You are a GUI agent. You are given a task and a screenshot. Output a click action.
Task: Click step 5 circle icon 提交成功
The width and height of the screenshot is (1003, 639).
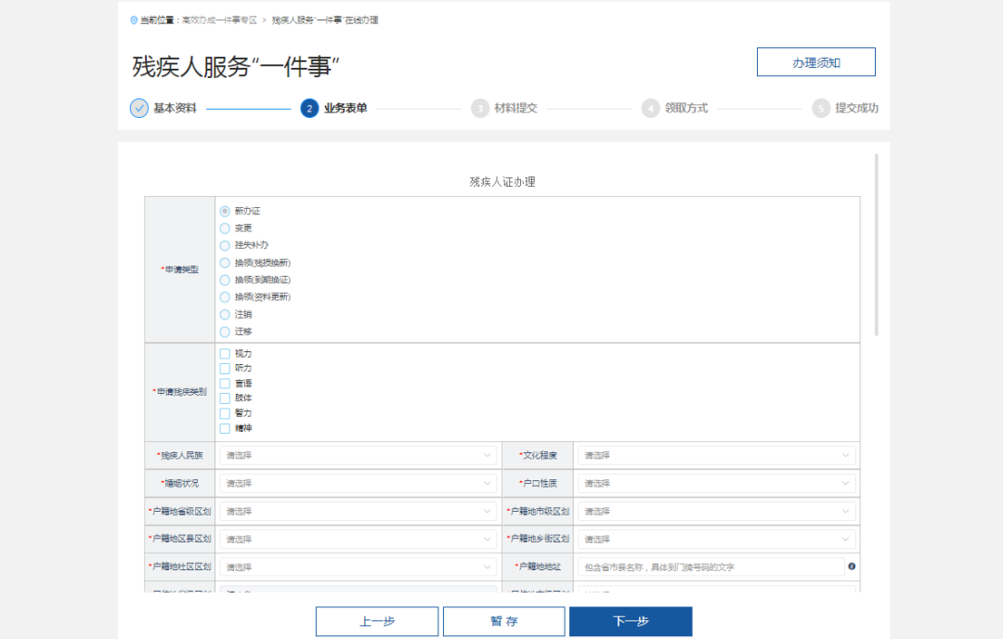click(821, 108)
